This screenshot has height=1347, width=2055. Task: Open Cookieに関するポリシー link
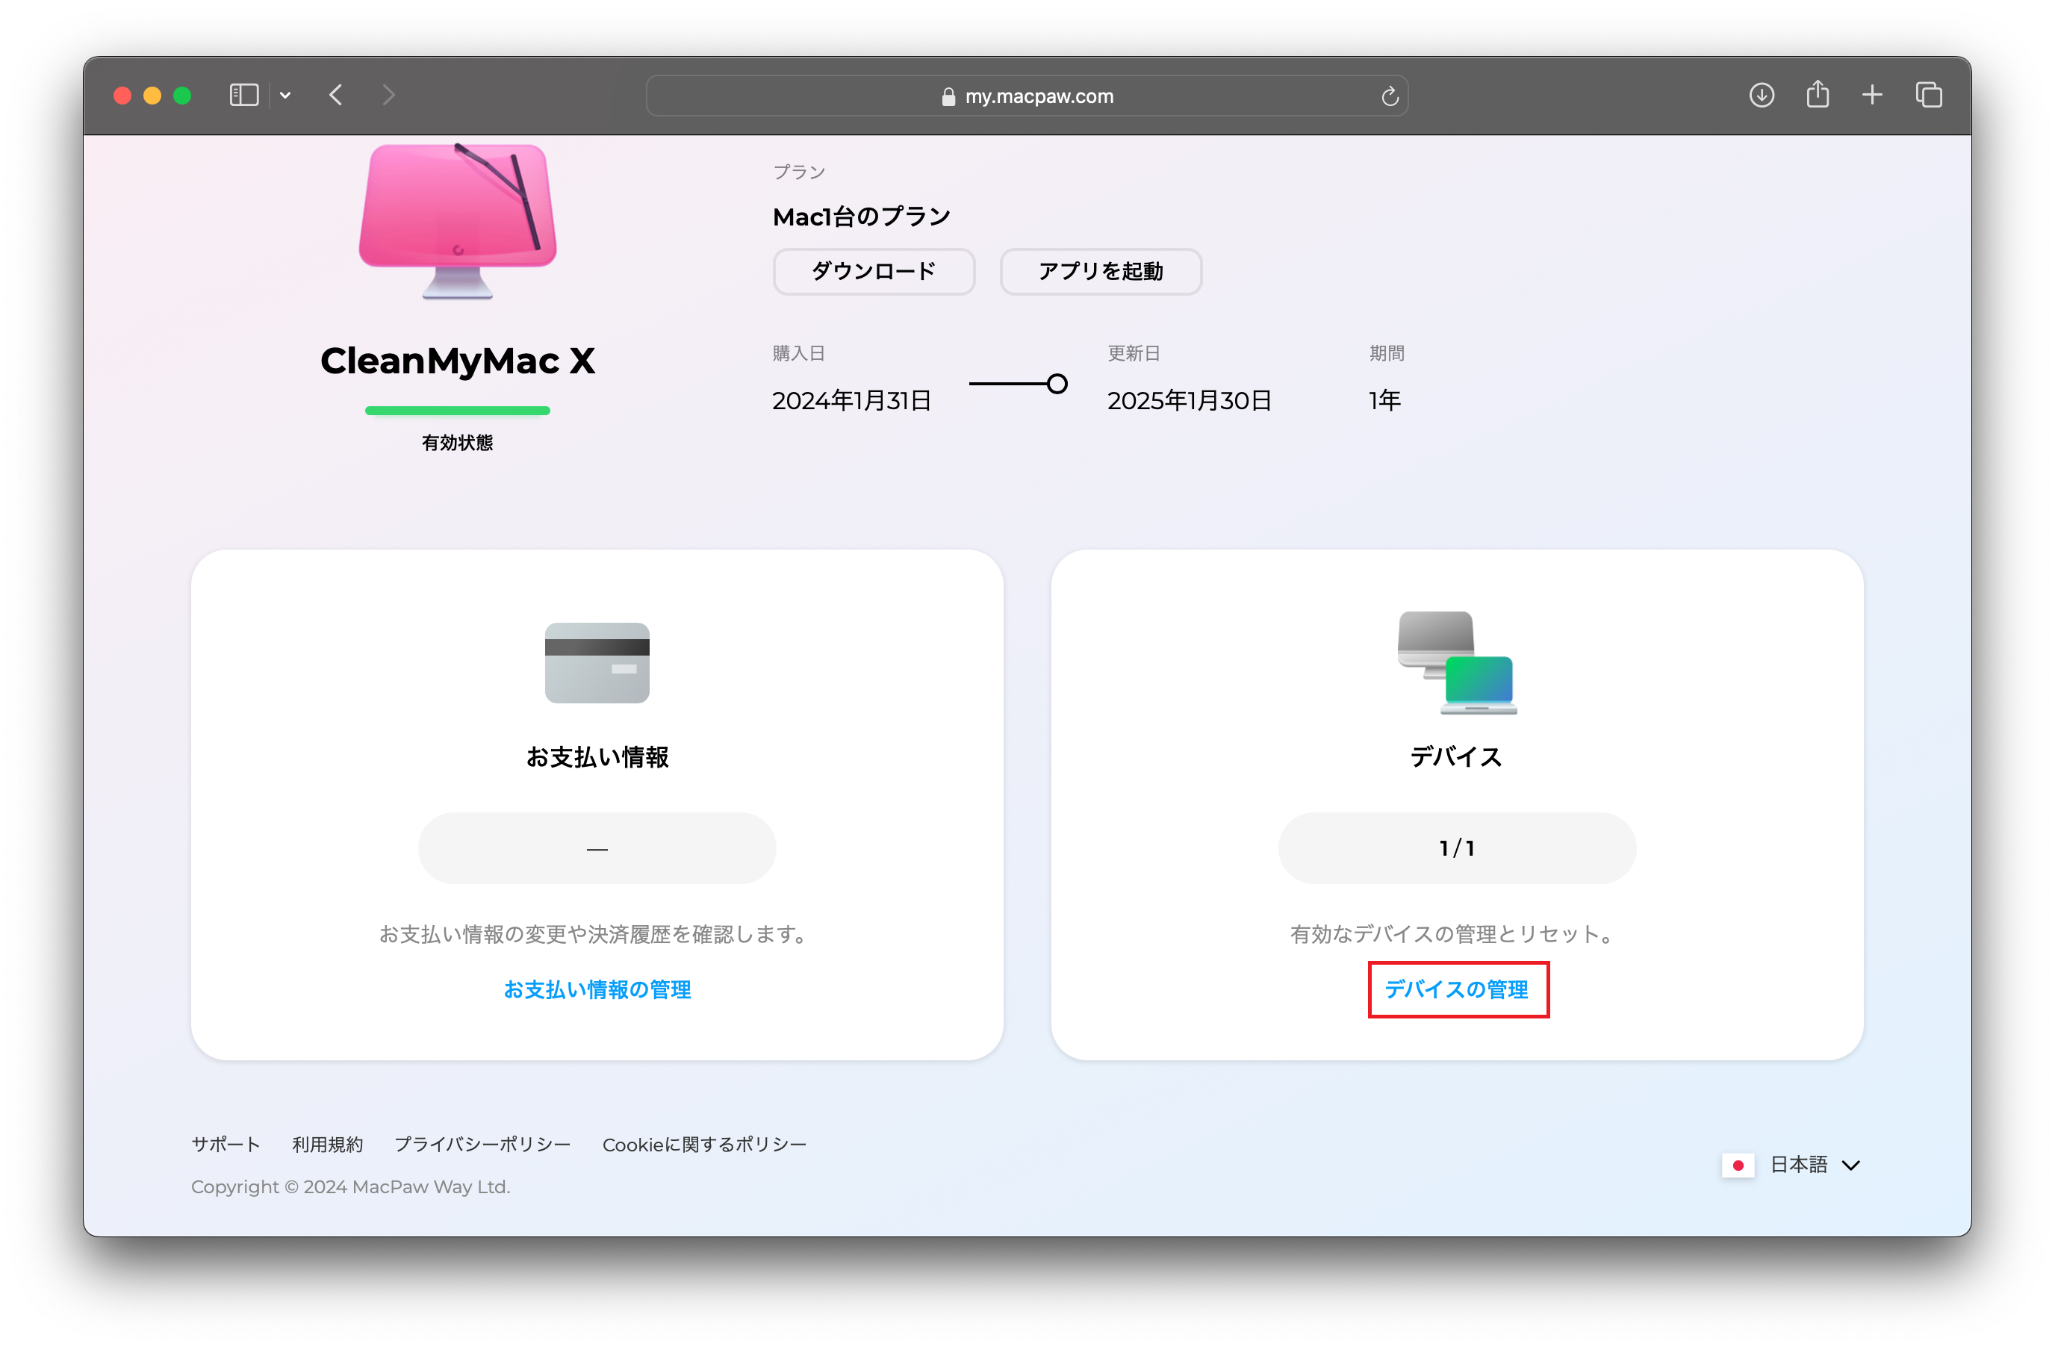(703, 1144)
